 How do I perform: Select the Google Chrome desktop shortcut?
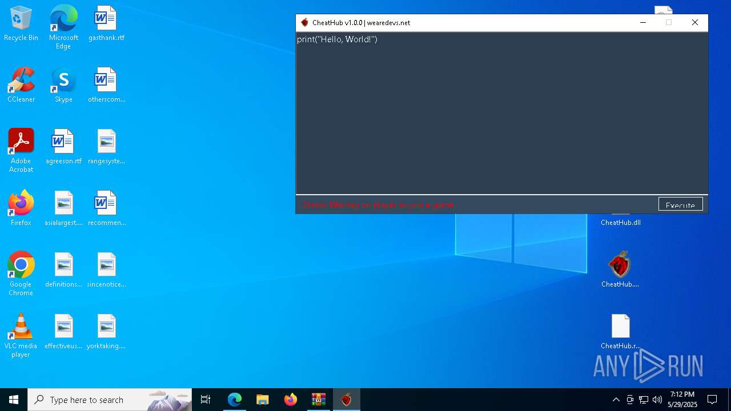click(21, 274)
